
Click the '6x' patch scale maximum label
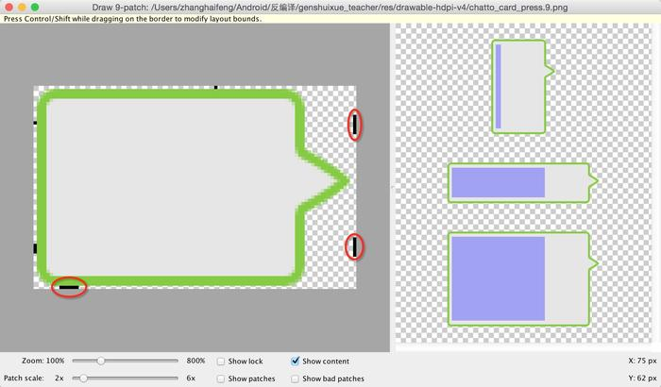(191, 379)
